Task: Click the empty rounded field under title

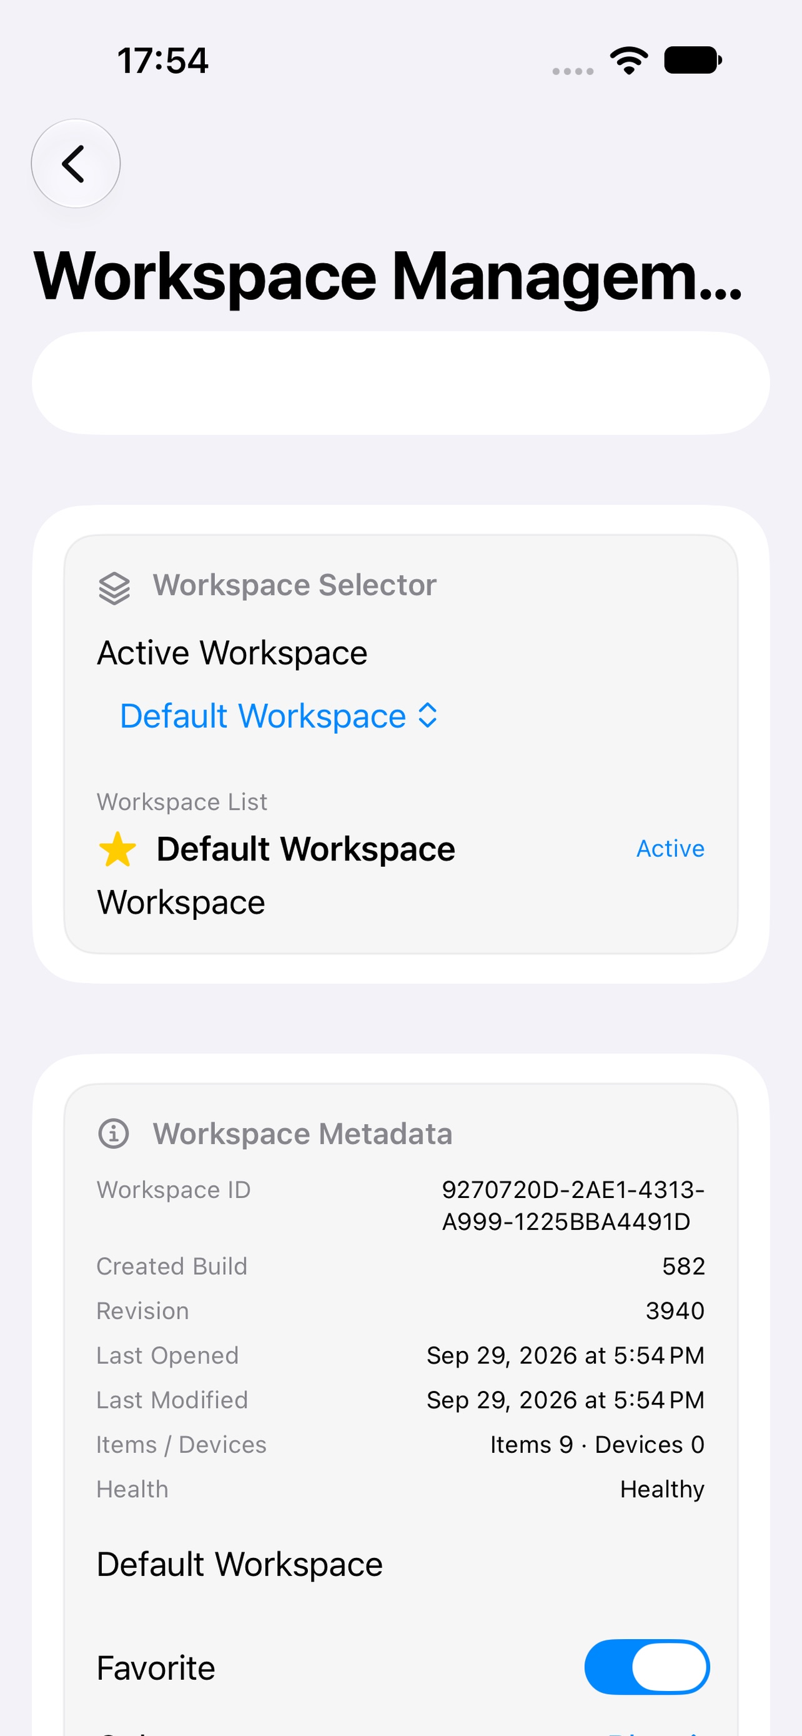Action: 400,383
